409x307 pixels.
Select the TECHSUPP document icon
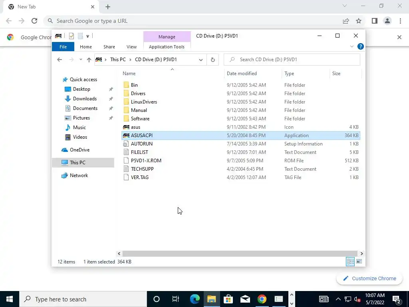tap(126, 169)
